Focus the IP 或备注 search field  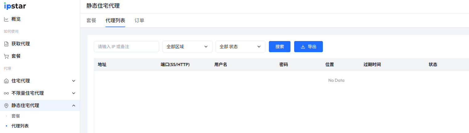(126, 47)
